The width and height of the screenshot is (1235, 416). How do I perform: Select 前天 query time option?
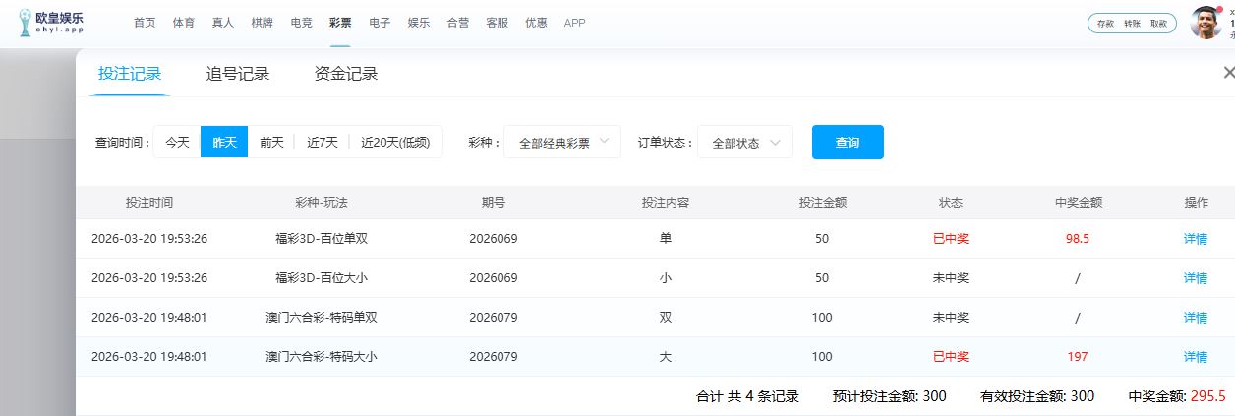click(x=271, y=142)
